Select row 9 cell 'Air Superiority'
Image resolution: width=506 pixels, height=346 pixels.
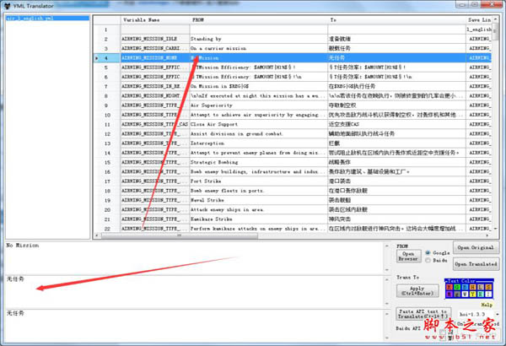[259, 105]
